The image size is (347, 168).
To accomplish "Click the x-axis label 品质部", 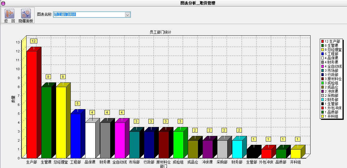I will 281,162.
